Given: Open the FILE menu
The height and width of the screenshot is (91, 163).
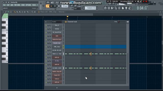Looking at the screenshot, I should (4, 5).
